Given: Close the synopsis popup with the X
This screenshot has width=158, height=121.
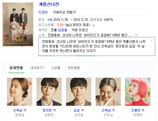Looking at the screenshot, I should (x=151, y=41).
